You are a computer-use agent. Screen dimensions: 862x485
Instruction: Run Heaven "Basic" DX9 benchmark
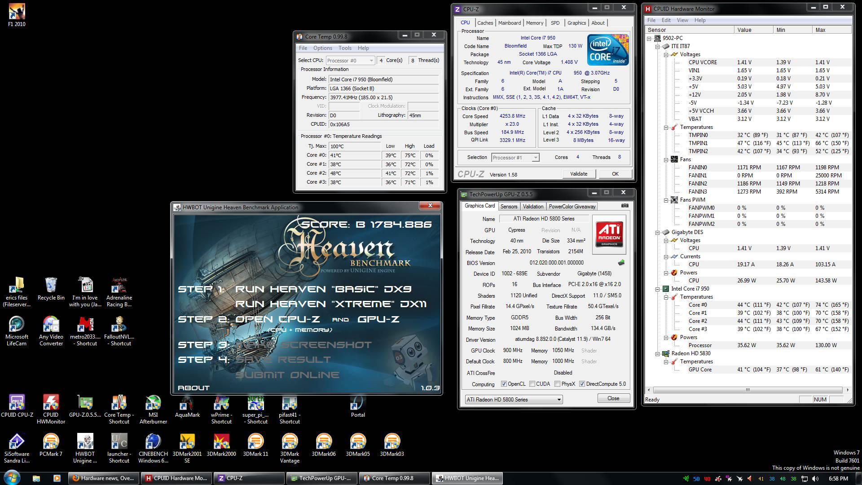[x=323, y=289]
